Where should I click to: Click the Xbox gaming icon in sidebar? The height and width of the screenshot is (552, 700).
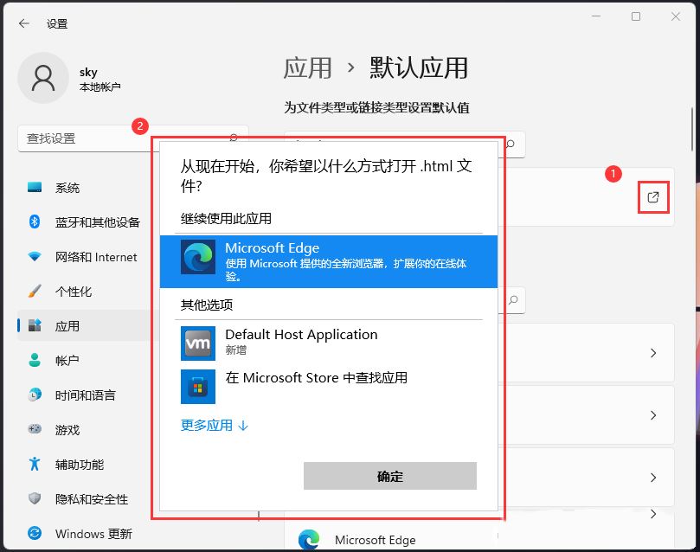32,430
